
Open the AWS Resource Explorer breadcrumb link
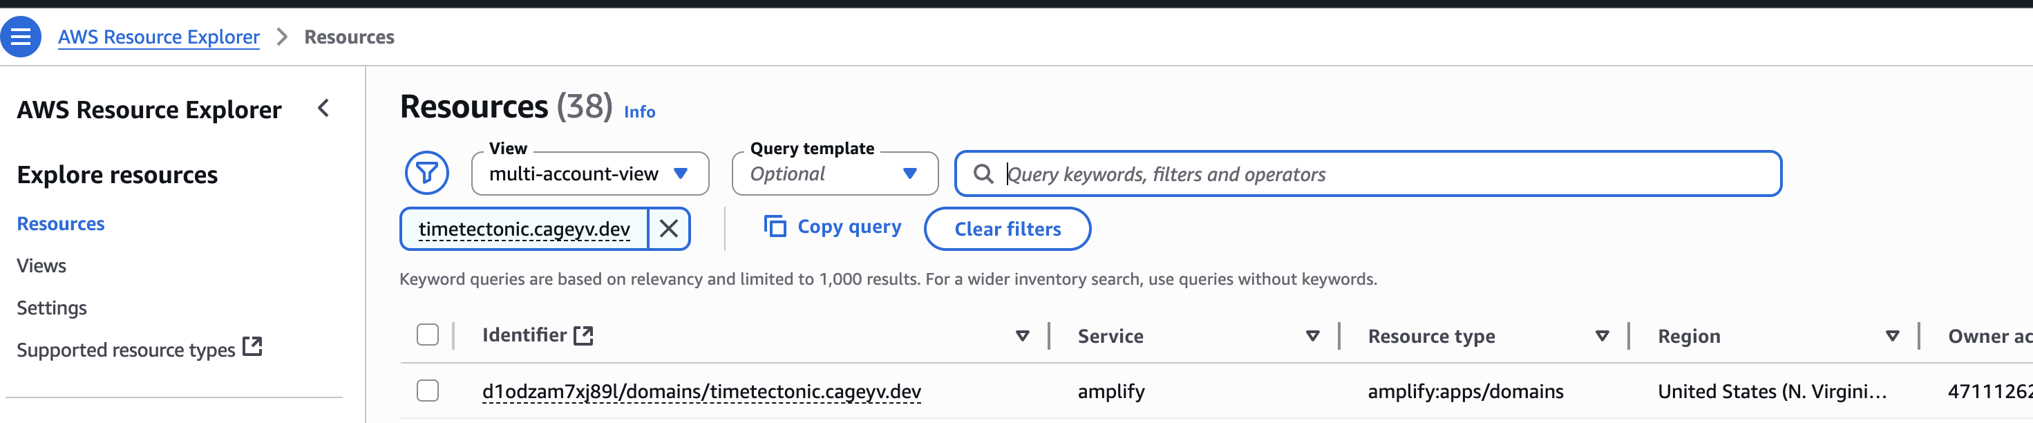159,37
